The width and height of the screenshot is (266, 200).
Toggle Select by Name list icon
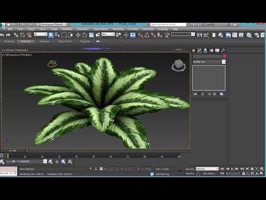[58, 35]
